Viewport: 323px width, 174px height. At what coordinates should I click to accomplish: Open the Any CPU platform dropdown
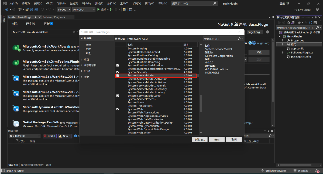click(x=84, y=9)
